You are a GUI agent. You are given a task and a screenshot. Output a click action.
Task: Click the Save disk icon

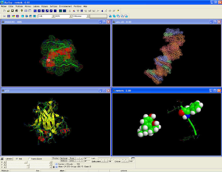12,11
